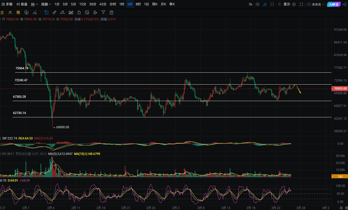Switch to the 1日 timeframe
The height and width of the screenshot is (210, 348).
click(x=146, y=4)
